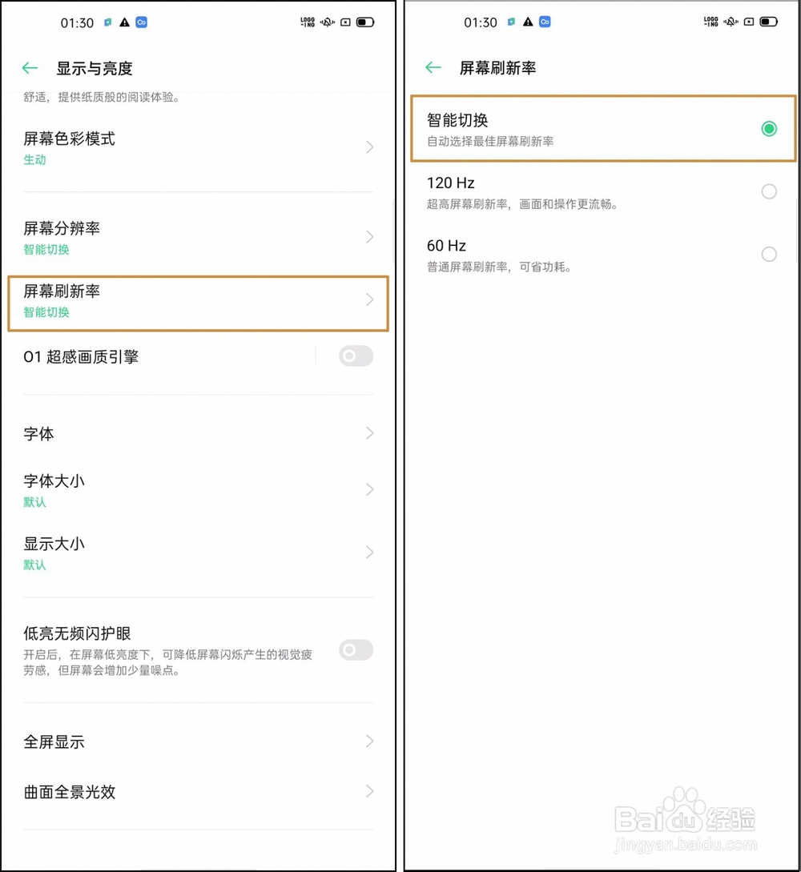This screenshot has width=801, height=872.
Task: Tap blue app notification icon in right status bar
Action: (x=545, y=22)
